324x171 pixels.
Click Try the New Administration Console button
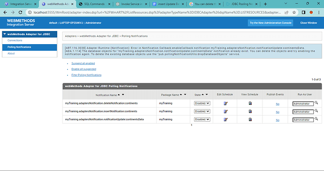tap(270, 23)
